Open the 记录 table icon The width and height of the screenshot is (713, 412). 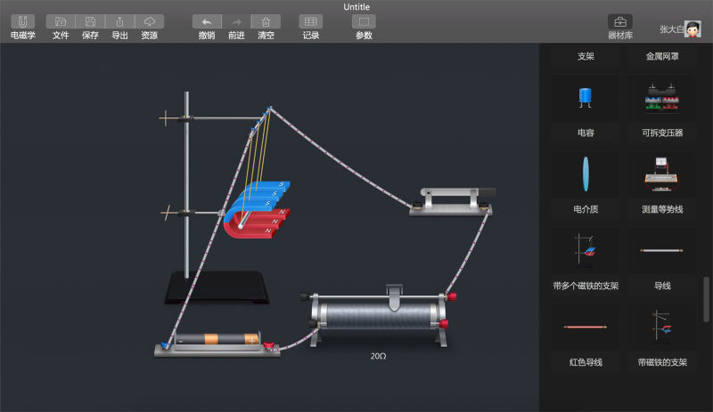click(x=310, y=21)
